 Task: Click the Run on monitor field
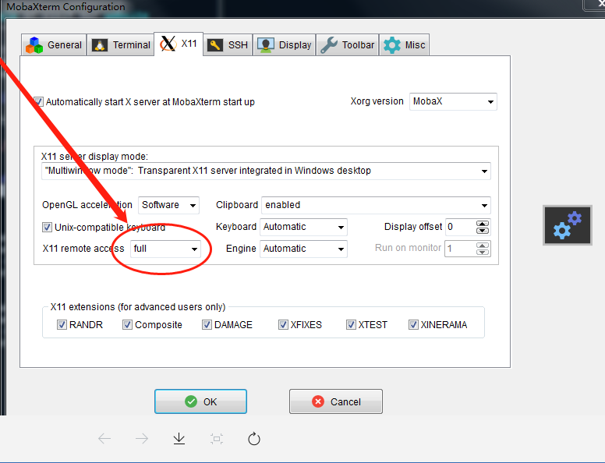pyautogui.click(x=461, y=249)
